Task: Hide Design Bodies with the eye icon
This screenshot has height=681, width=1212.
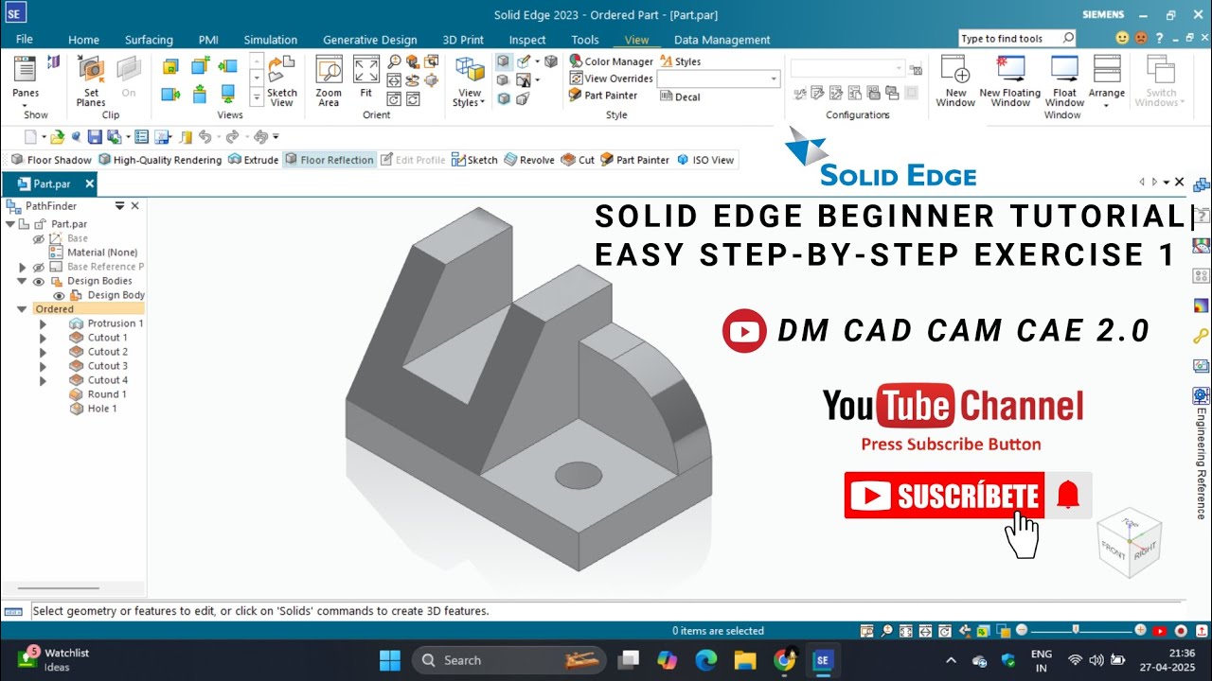Action: click(x=39, y=282)
